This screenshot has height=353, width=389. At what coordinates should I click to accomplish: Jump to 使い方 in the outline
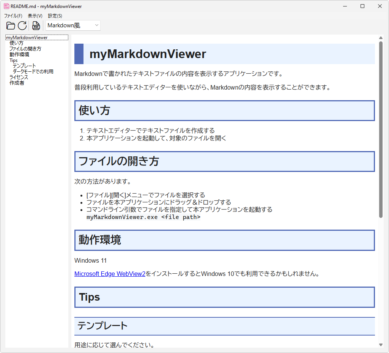[x=16, y=43]
